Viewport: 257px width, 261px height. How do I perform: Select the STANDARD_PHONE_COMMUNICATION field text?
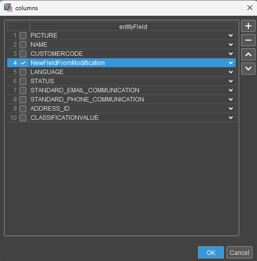[87, 100]
